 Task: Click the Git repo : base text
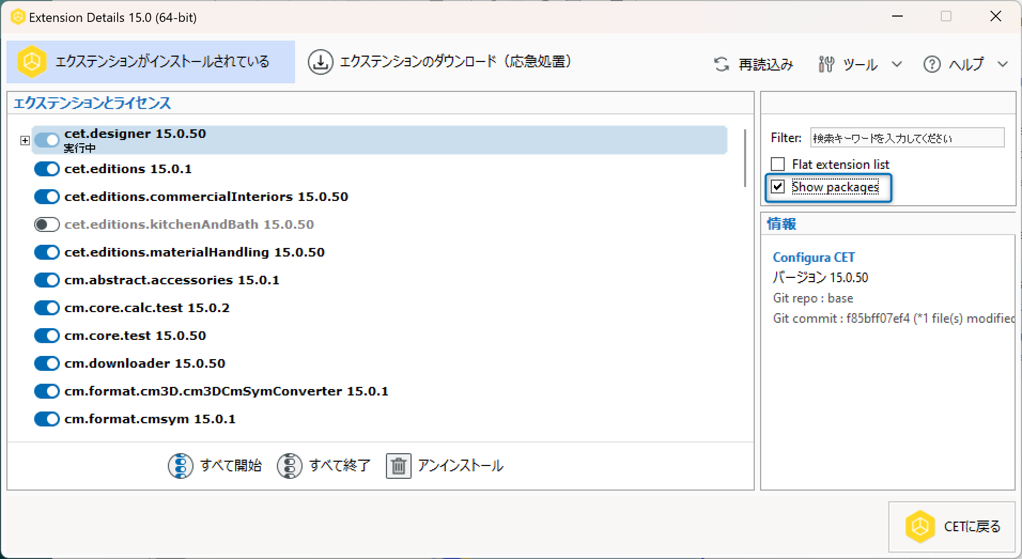coord(813,298)
